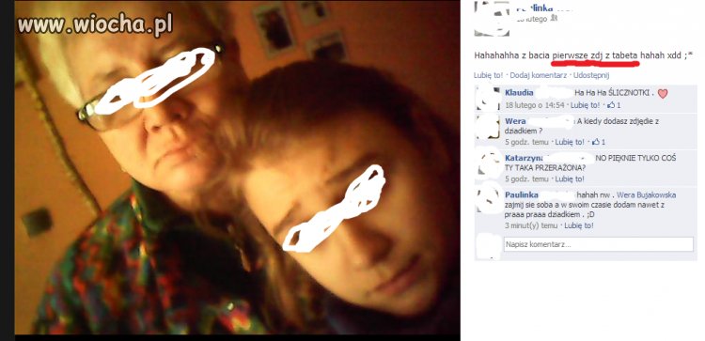
Task: Click the 'Wera Bujakowska' mention link
Action: (x=646, y=195)
